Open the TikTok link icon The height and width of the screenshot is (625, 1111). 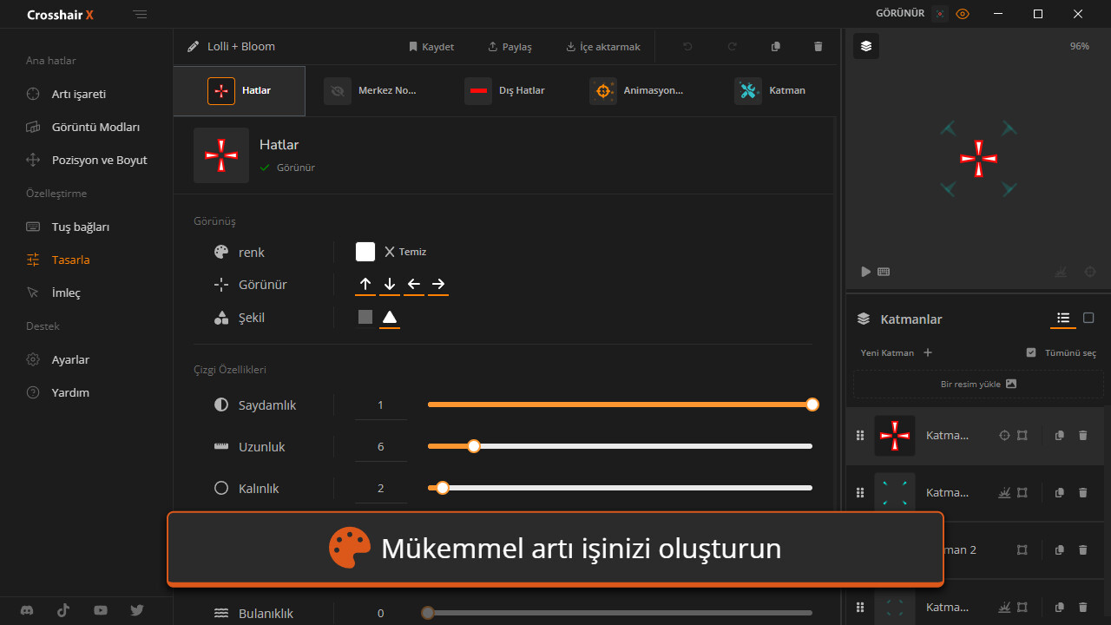click(x=63, y=610)
